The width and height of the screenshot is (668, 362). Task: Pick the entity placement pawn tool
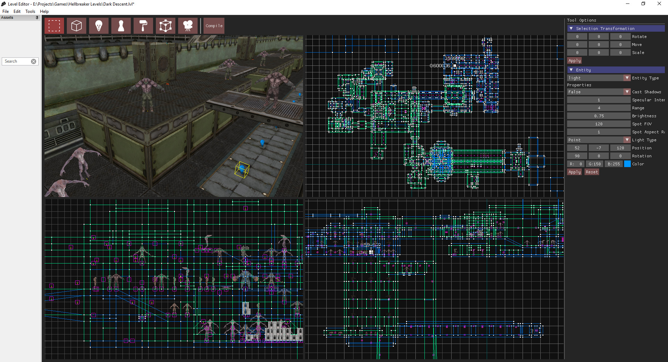[121, 25]
